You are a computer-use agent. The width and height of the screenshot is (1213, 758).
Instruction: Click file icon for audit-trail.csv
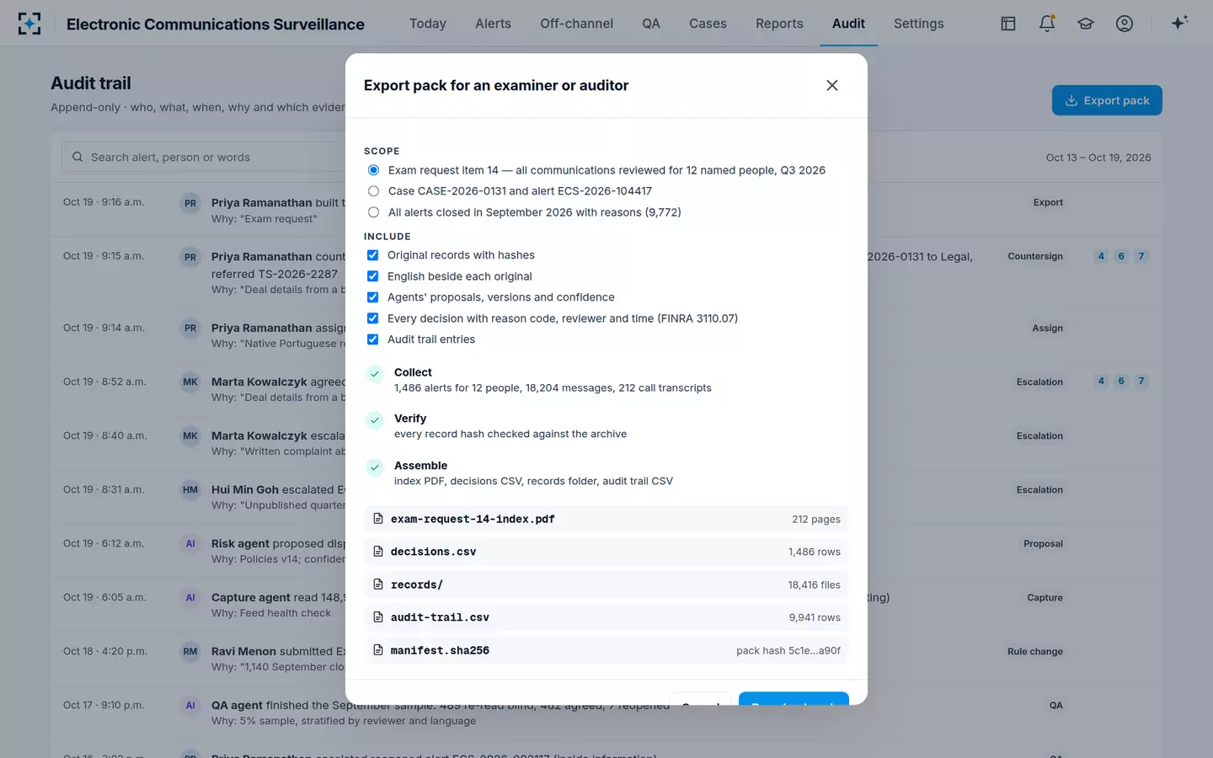(x=378, y=617)
